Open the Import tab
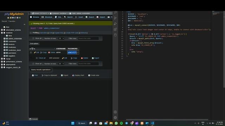 tap(101, 17)
